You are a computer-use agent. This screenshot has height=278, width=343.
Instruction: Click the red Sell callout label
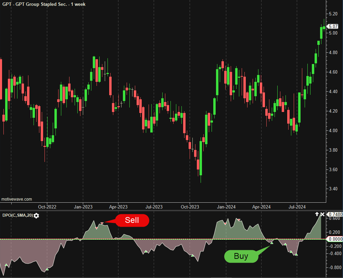132,220
